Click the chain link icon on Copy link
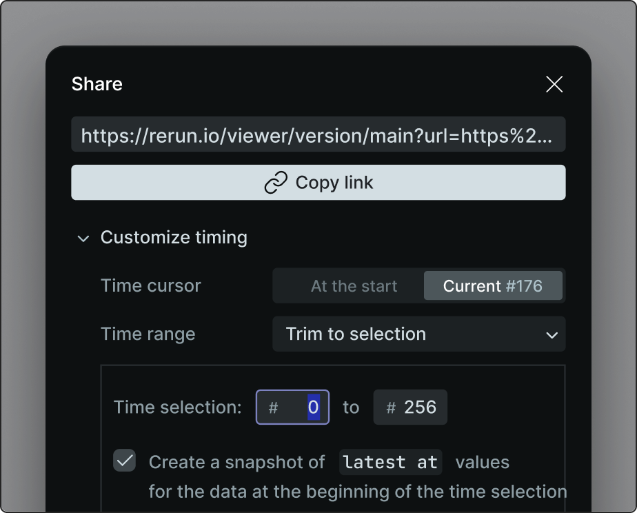The height and width of the screenshot is (513, 637). (x=275, y=182)
